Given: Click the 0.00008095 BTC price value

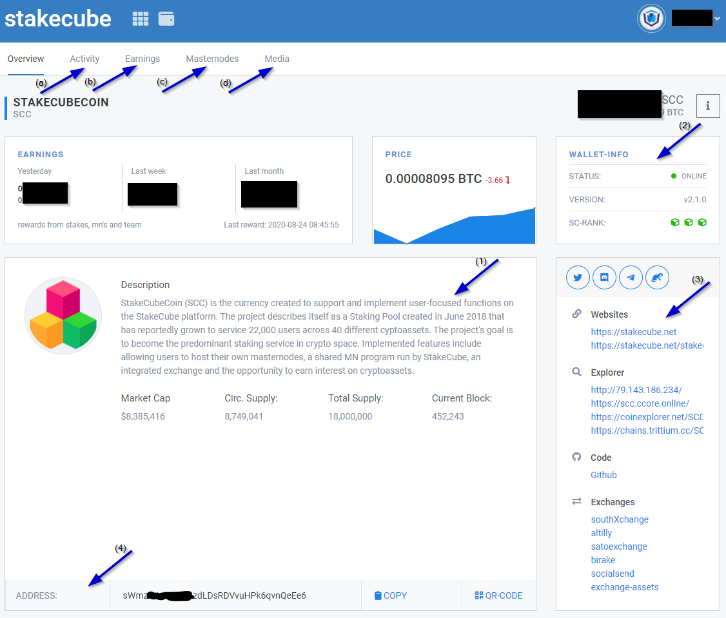Looking at the screenshot, I should (433, 179).
